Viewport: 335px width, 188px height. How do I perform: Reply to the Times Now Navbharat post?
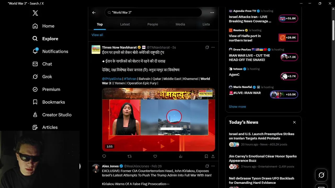pyautogui.click(x=104, y=156)
